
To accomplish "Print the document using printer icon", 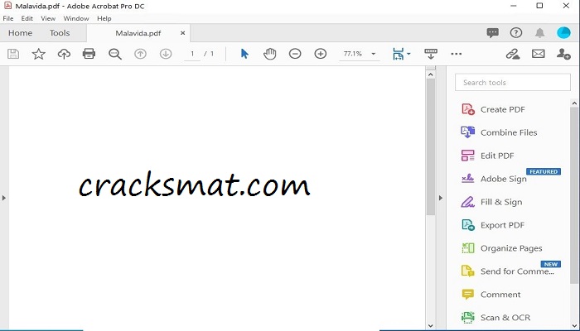I will pyautogui.click(x=89, y=54).
